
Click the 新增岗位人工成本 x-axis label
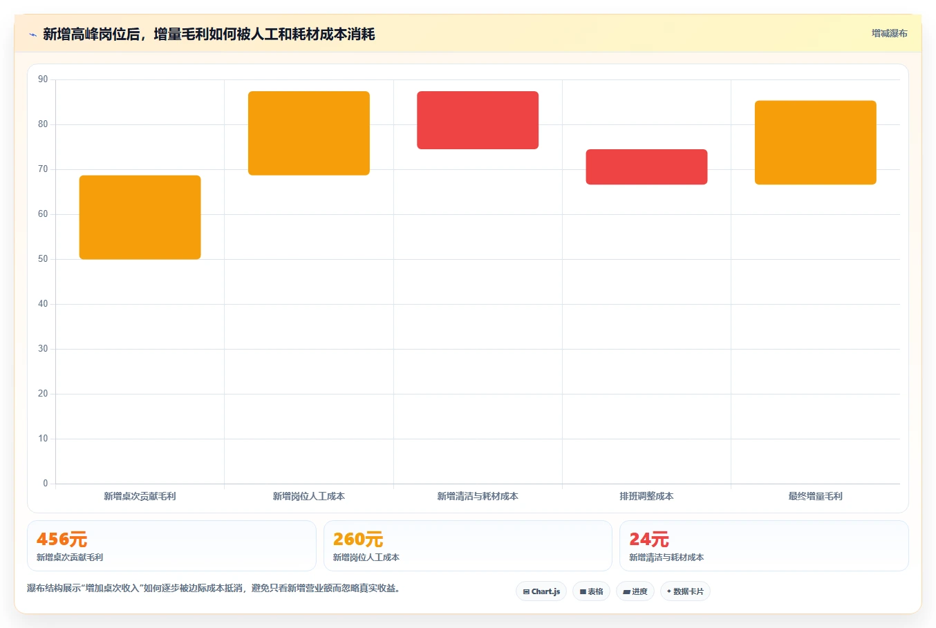coord(309,496)
